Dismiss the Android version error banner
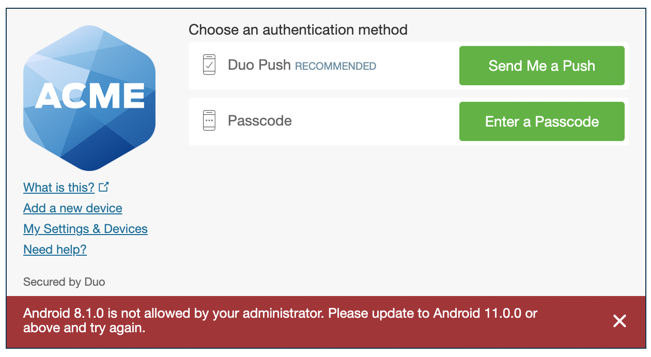The image size is (651, 357). coord(619,321)
